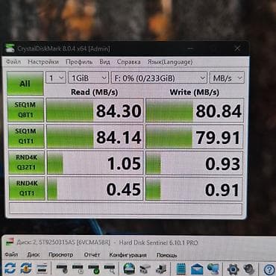276x276 pixels.
Task: Open settings via the gear icon
Action: (x=233, y=269)
